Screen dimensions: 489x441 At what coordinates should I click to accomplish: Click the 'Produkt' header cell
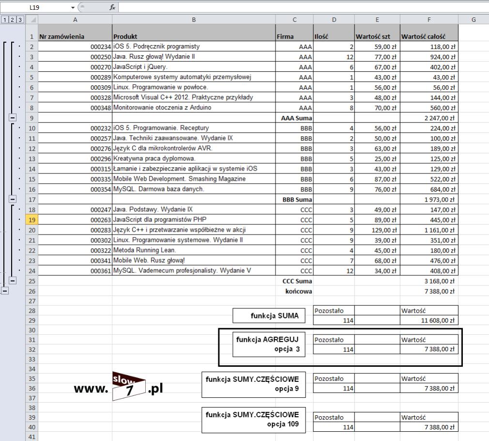click(194, 33)
